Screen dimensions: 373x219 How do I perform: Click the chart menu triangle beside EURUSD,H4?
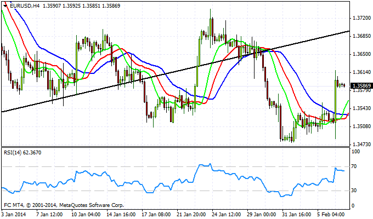(x=5, y=5)
